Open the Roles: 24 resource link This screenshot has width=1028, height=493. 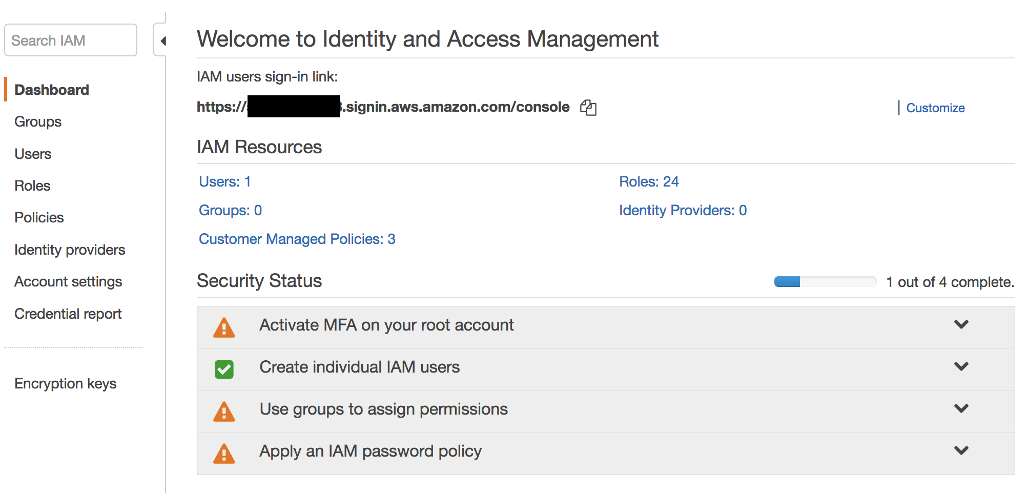coord(649,181)
